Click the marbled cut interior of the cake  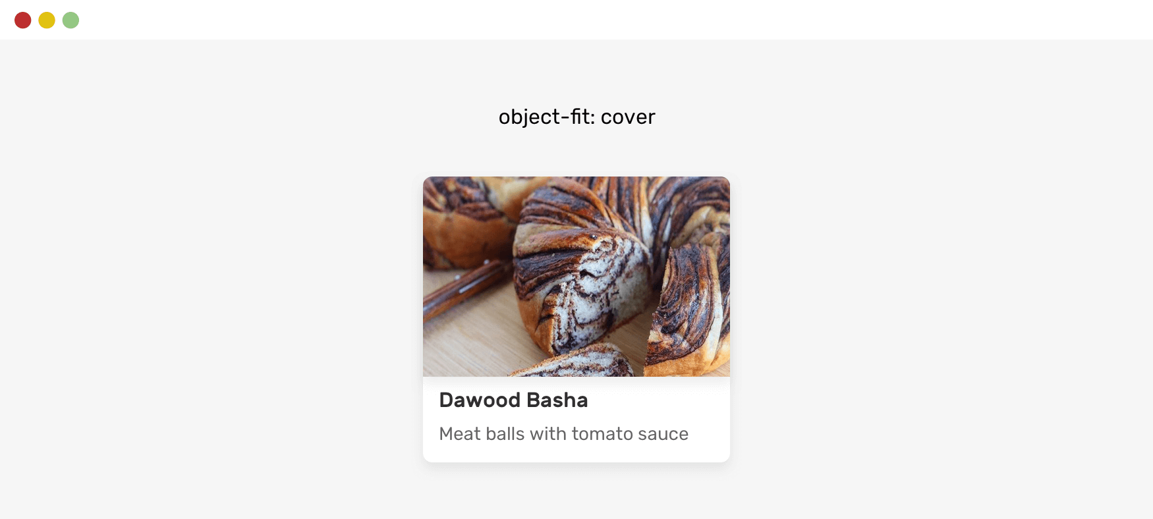(593, 290)
